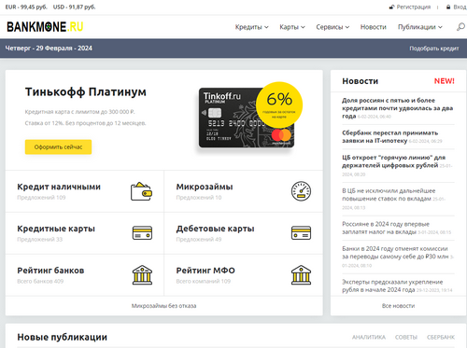Click the bank building icon for Рейтинг банков

click(142, 275)
